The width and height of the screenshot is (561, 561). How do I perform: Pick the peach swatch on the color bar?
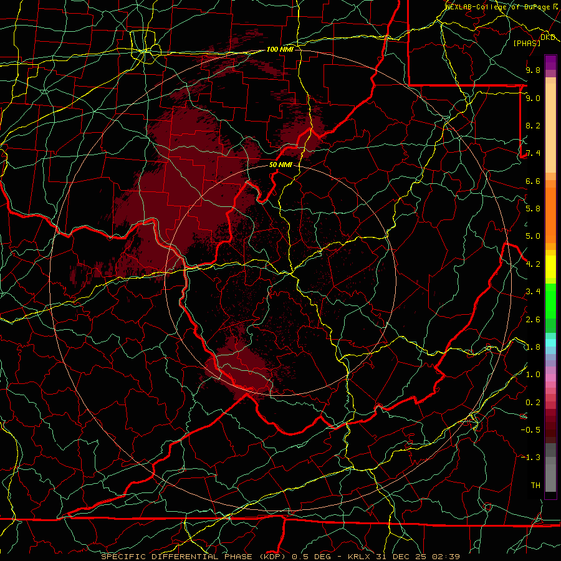coord(550,129)
